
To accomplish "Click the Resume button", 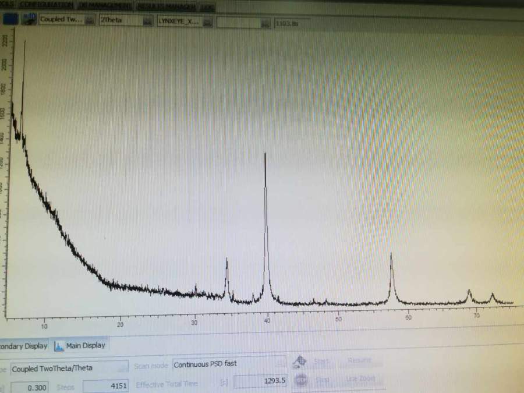I will click(360, 360).
